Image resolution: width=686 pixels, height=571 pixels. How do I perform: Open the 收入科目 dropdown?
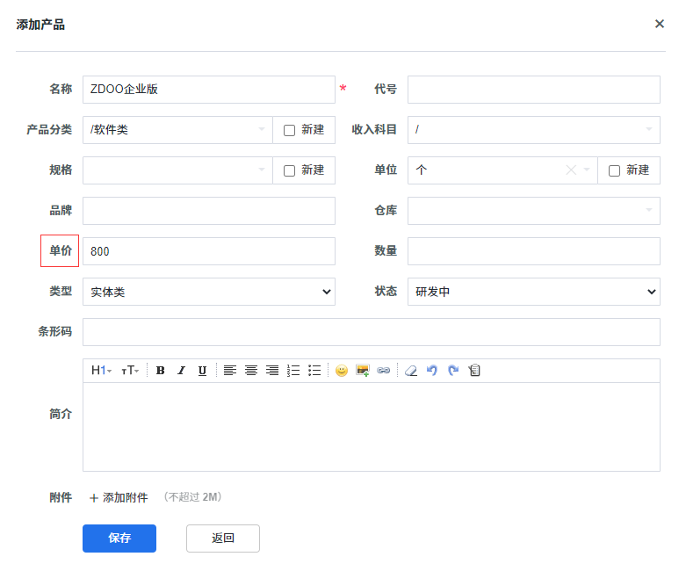pos(534,130)
